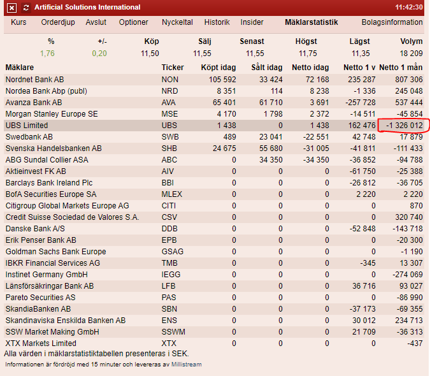Screen dimensions: 430x376
Task: Refresh the broker statistics data
Action: click(x=26, y=8)
